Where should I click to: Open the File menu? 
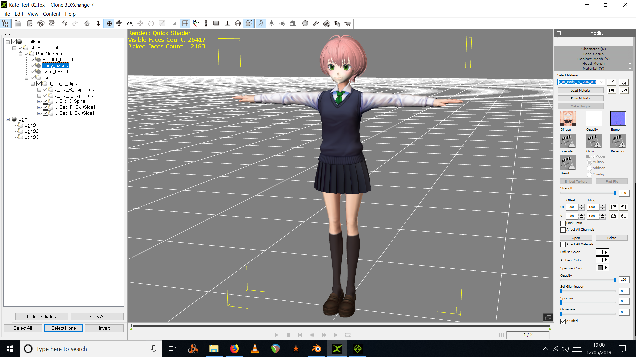[x=6, y=14]
